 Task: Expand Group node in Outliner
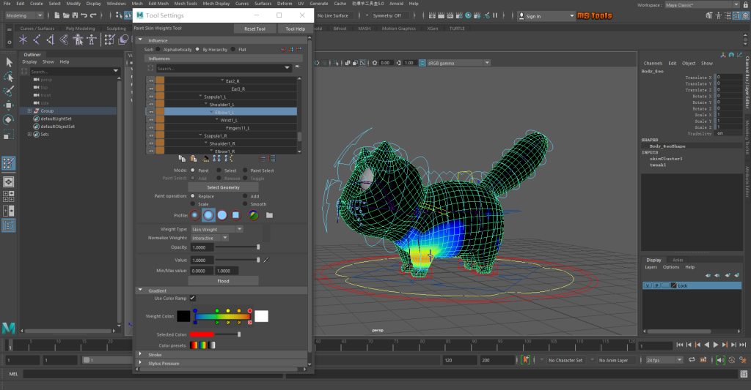[x=29, y=111]
